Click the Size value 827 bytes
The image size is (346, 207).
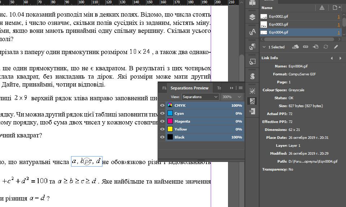[x=306, y=106]
